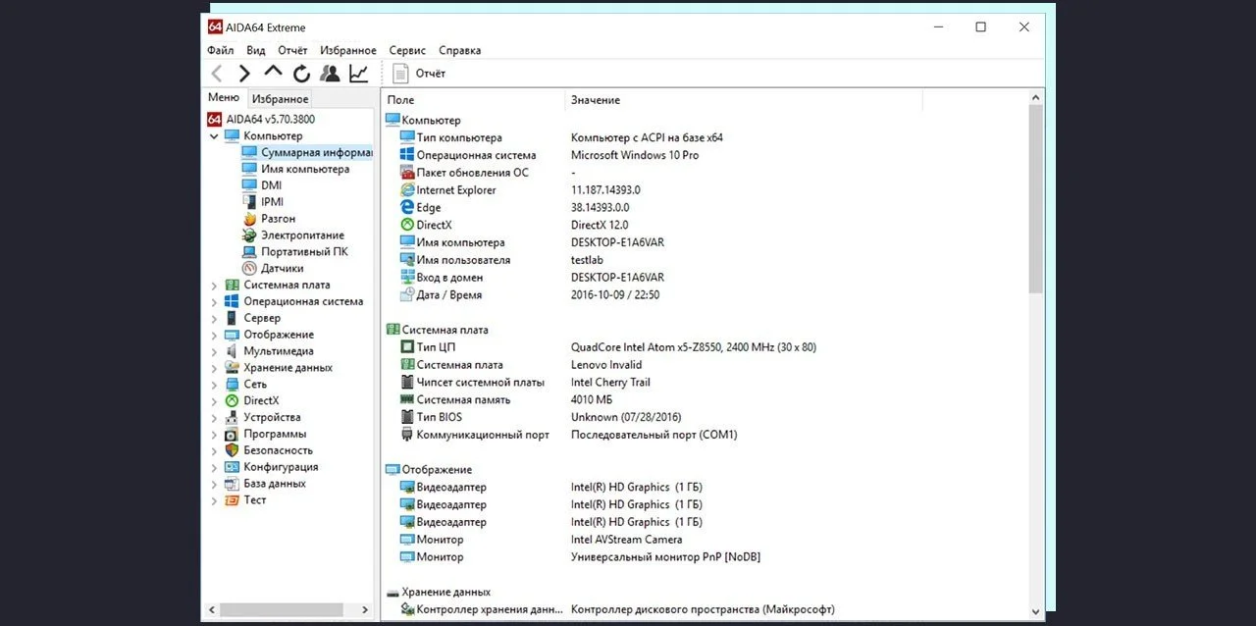Screen dimensions: 1256x626
Task: Click the Intel Cherry Trail chipset value
Action: (x=610, y=382)
